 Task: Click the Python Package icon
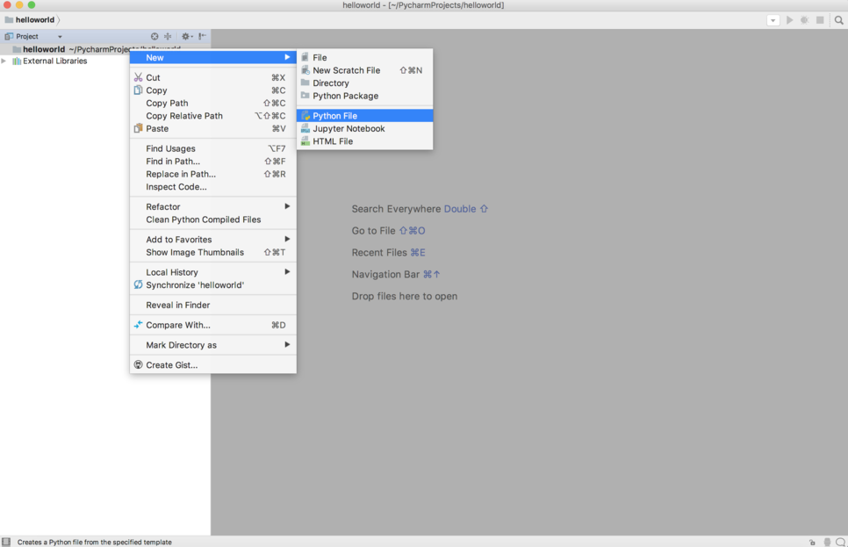(x=305, y=96)
